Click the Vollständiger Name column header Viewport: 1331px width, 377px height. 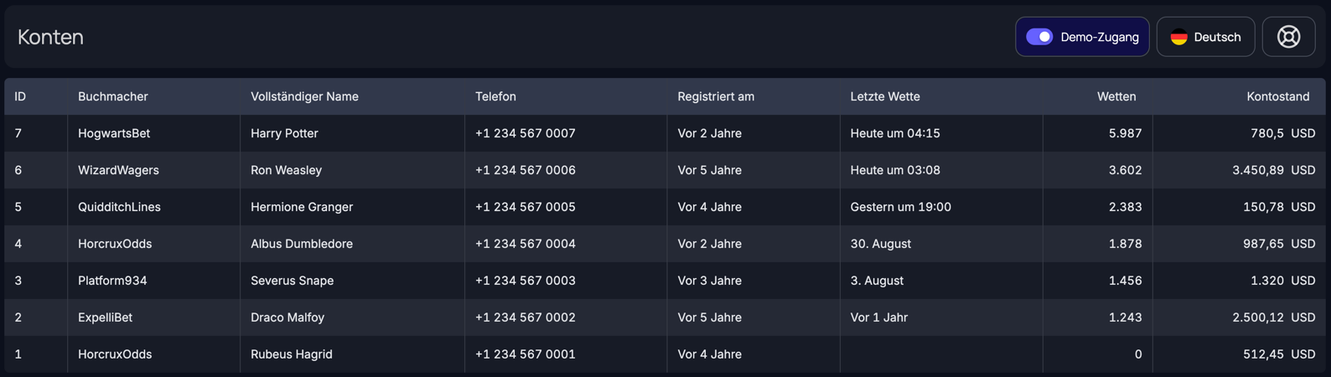coord(304,96)
